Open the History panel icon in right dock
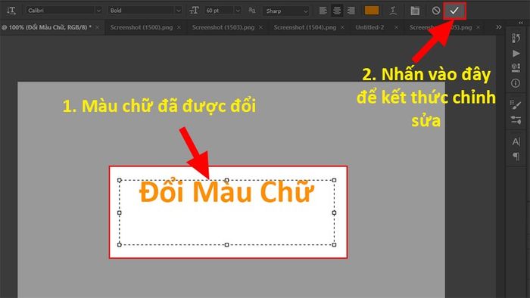Viewport: 530px width, 298px height. coord(516,38)
